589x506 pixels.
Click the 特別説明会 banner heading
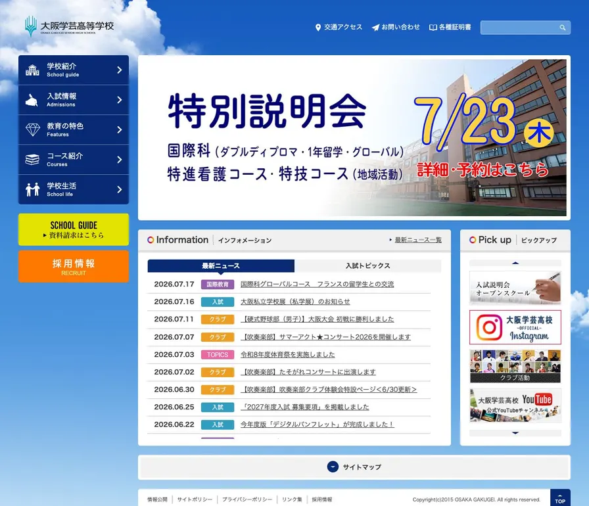click(x=267, y=111)
